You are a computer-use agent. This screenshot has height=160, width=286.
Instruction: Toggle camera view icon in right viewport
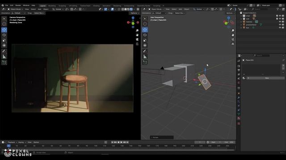point(233,40)
